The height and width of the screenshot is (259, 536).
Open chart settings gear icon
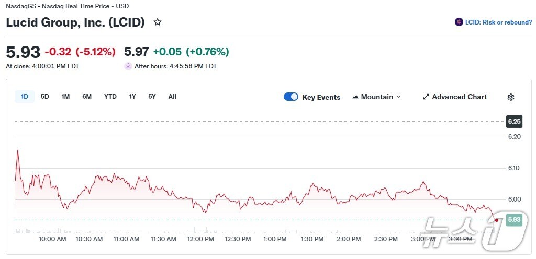[x=511, y=97]
